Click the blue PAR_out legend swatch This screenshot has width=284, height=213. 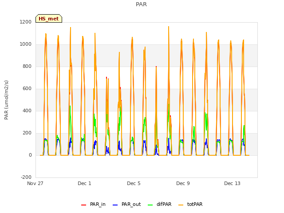tap(115, 205)
